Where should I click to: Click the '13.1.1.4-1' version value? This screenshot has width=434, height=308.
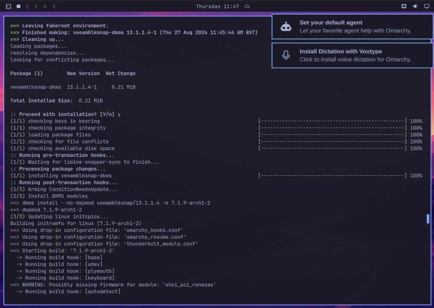82,87
